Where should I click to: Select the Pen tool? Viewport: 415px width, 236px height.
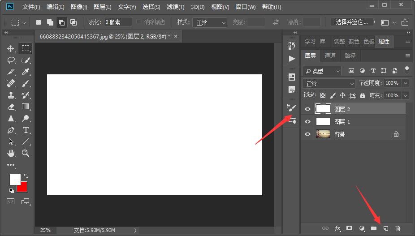pos(11,130)
